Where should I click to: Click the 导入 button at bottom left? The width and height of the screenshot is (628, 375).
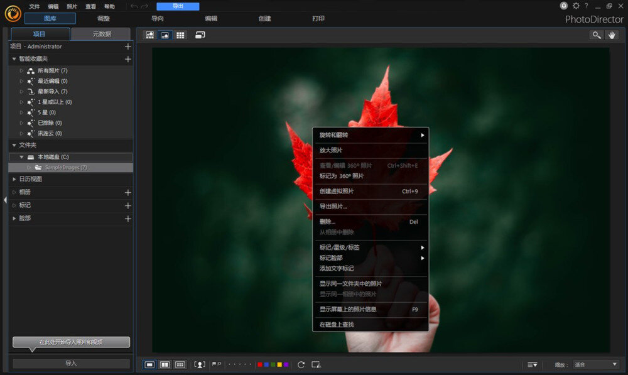pyautogui.click(x=70, y=362)
